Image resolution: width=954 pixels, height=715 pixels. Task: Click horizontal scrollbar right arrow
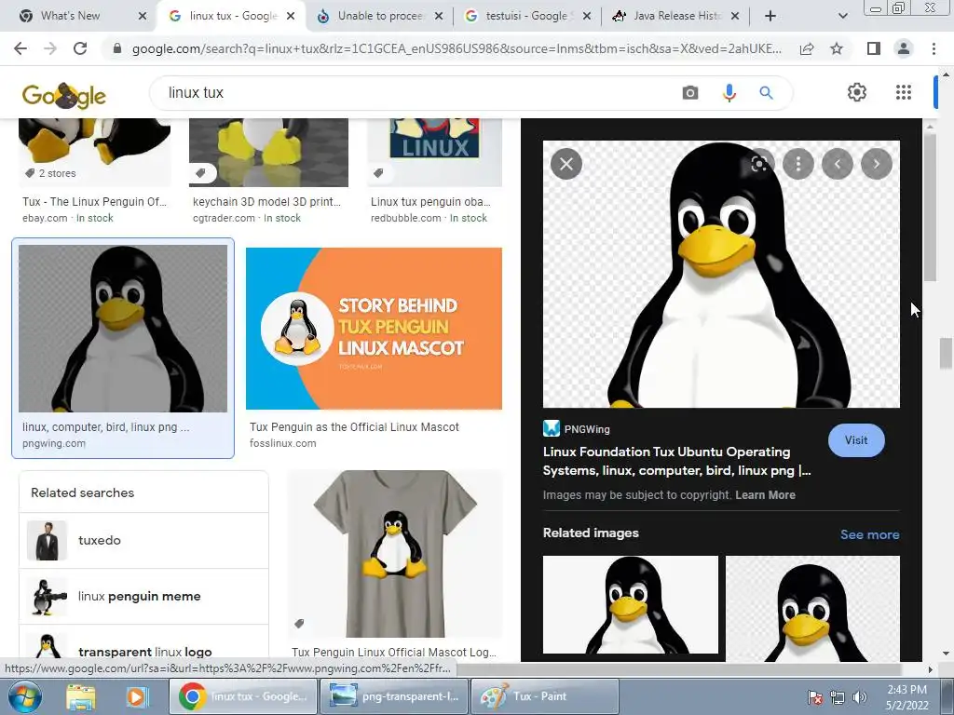(x=930, y=669)
